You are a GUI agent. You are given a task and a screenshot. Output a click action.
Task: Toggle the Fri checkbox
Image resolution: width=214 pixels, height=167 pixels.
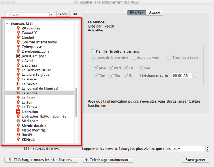click(126, 68)
